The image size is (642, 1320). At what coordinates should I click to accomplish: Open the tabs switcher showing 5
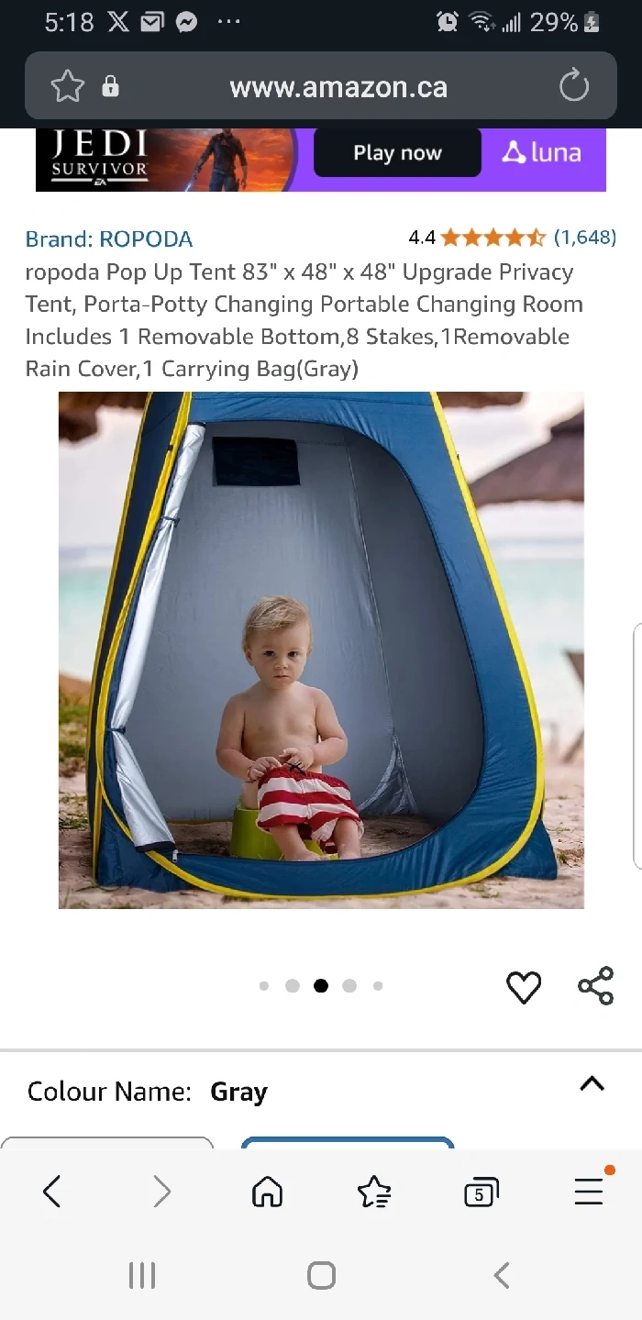click(x=481, y=1192)
